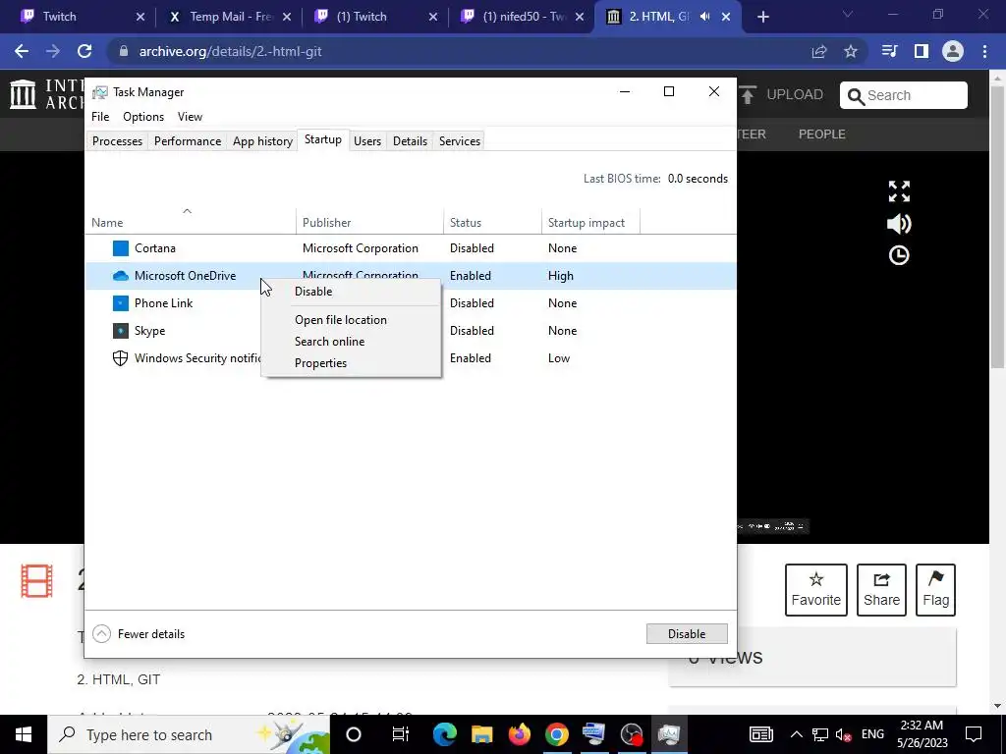Open the Options menu in Task Manager
1006x754 pixels.
[143, 117]
